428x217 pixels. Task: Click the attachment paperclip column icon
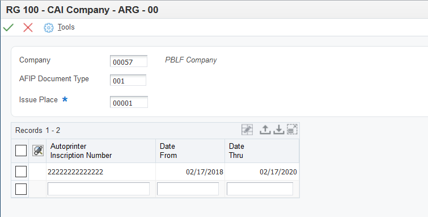click(x=38, y=151)
